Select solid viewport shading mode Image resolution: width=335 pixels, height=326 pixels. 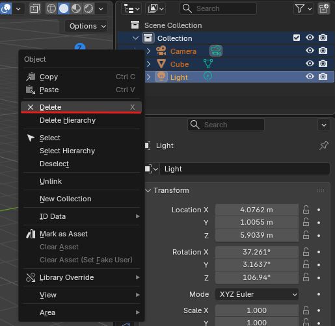(64, 8)
